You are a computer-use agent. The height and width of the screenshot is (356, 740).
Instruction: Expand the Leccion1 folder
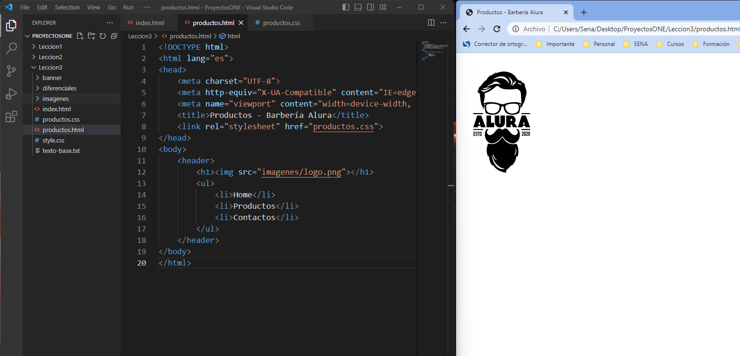(71, 46)
